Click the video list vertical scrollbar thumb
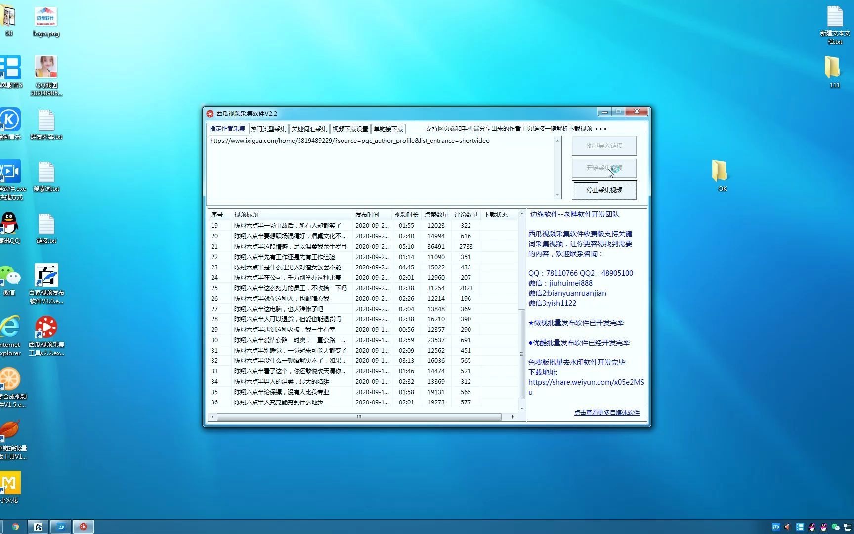The width and height of the screenshot is (854, 534). pos(521,354)
